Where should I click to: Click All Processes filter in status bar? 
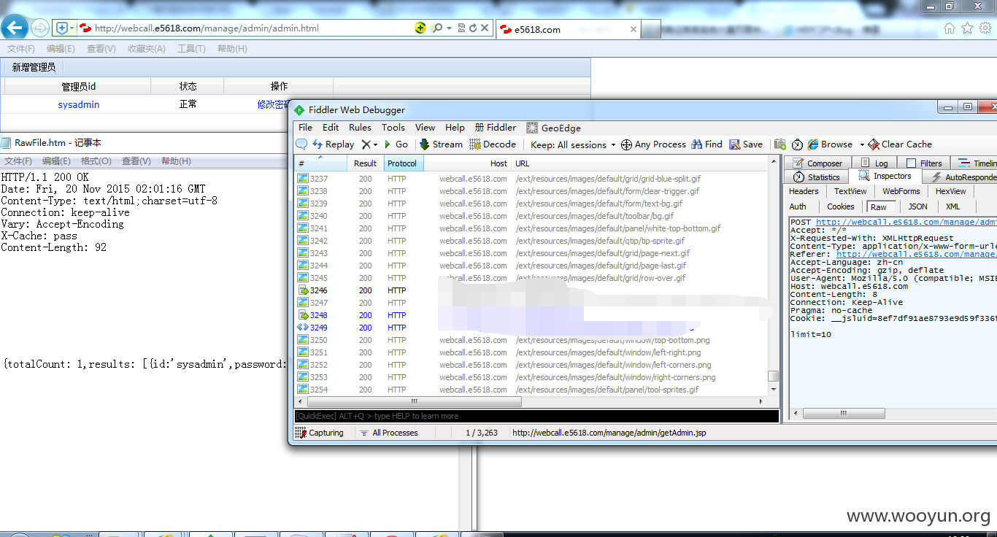click(389, 433)
